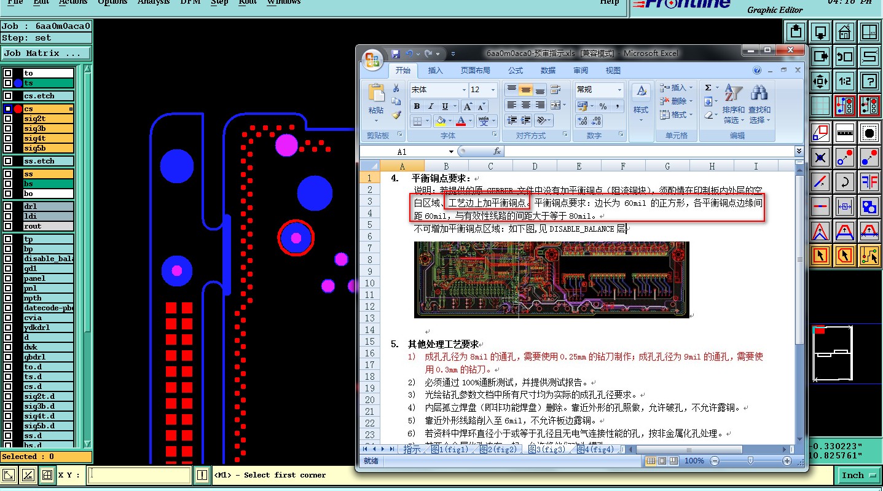
Task: Toggle checkbox of layer sig2t
Action: pos(8,119)
